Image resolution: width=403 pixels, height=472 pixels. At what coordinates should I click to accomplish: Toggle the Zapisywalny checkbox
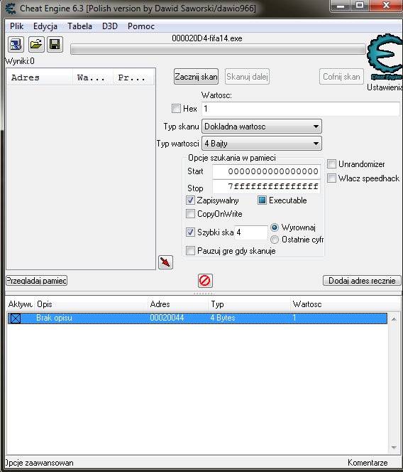tap(190, 200)
